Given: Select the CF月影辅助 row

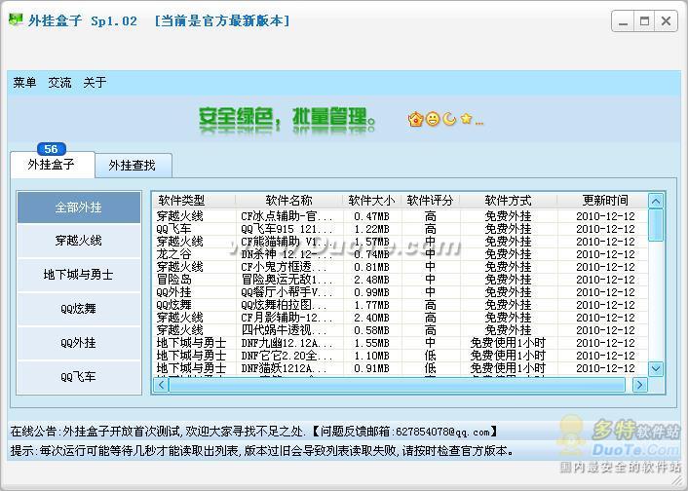Looking at the screenshot, I should (x=401, y=318).
